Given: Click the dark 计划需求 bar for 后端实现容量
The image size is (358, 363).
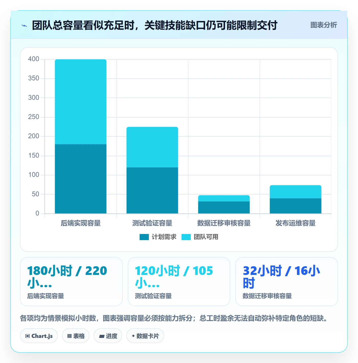Looking at the screenshot, I should tap(81, 179).
